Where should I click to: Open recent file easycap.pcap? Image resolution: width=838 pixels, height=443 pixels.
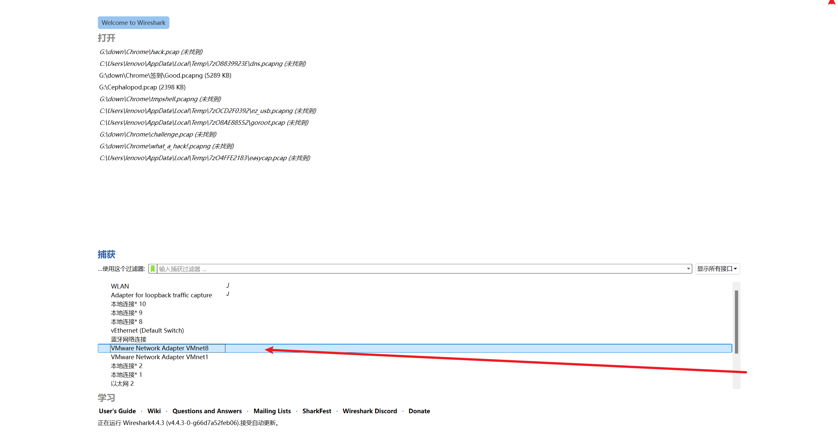tap(205, 158)
